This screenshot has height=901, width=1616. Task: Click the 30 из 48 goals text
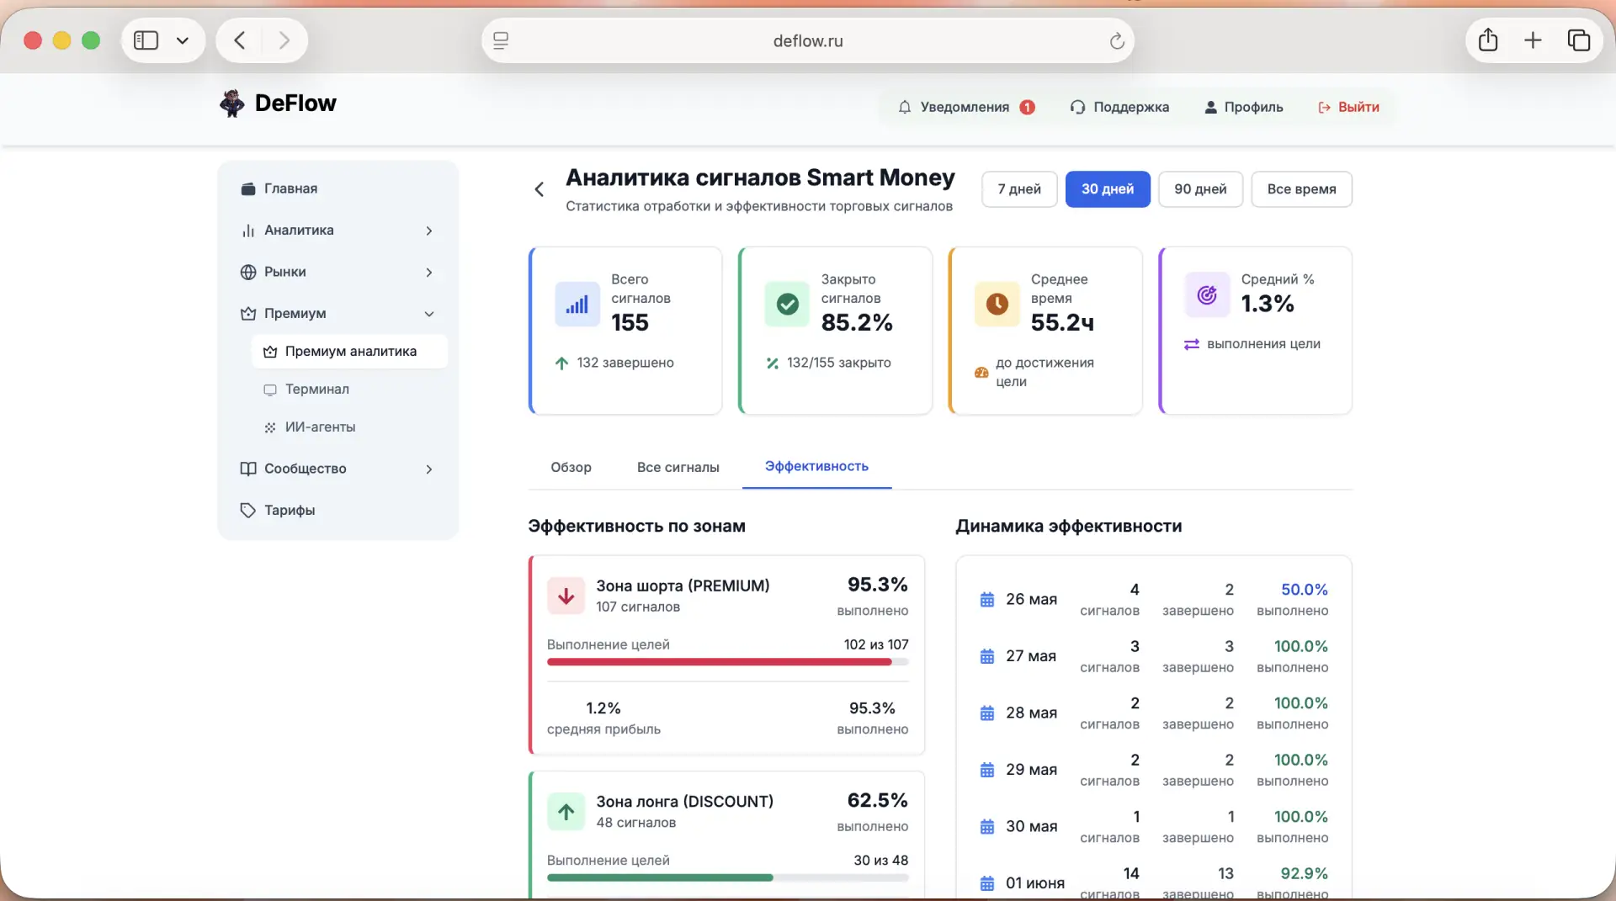pyautogui.click(x=880, y=860)
